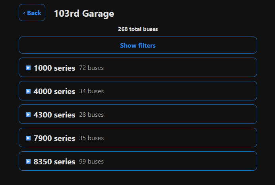
Task: Show filters for the garage list
Action: click(x=138, y=45)
